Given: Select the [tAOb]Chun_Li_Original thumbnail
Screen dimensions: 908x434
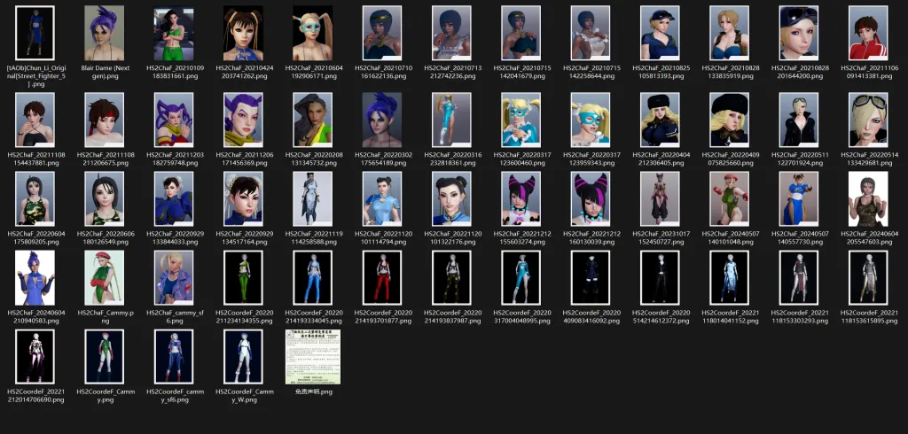Looking at the screenshot, I should [x=35, y=33].
